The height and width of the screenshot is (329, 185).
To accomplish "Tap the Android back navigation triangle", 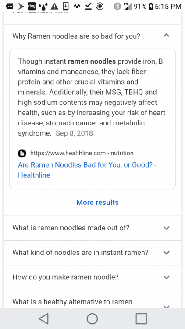I will click(x=44, y=319).
